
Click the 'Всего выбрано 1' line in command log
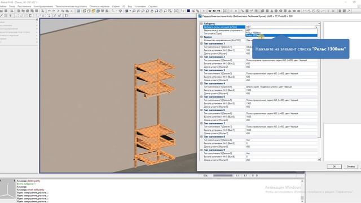(26, 184)
